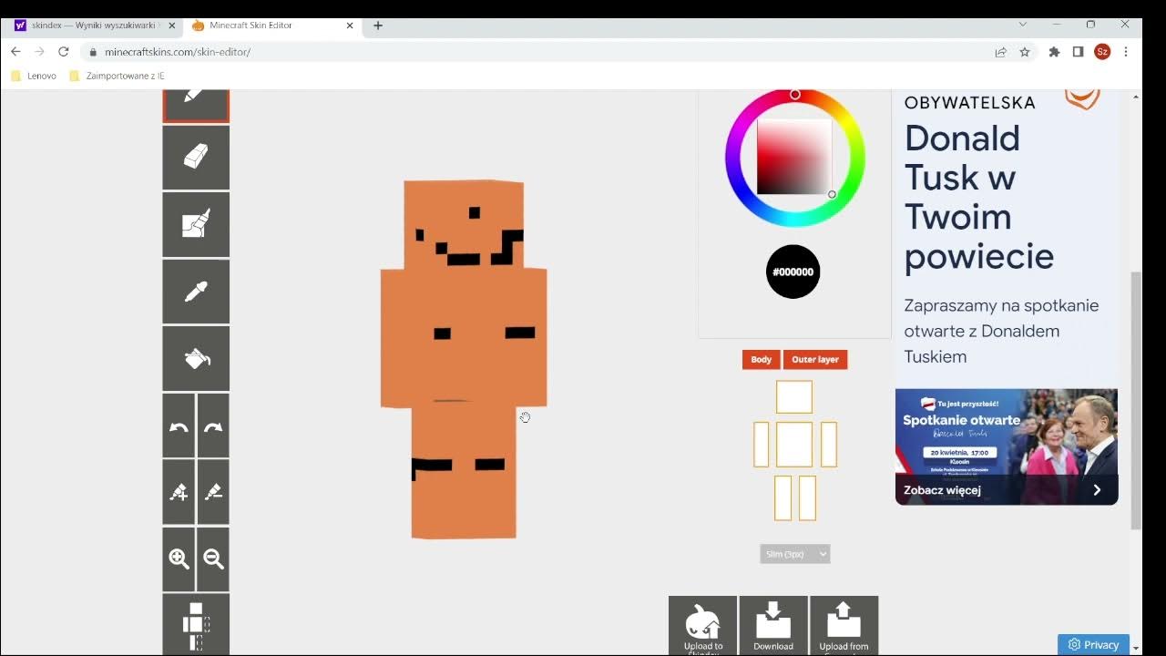
Task: Select the Pencil drawing tool
Action: click(x=196, y=105)
